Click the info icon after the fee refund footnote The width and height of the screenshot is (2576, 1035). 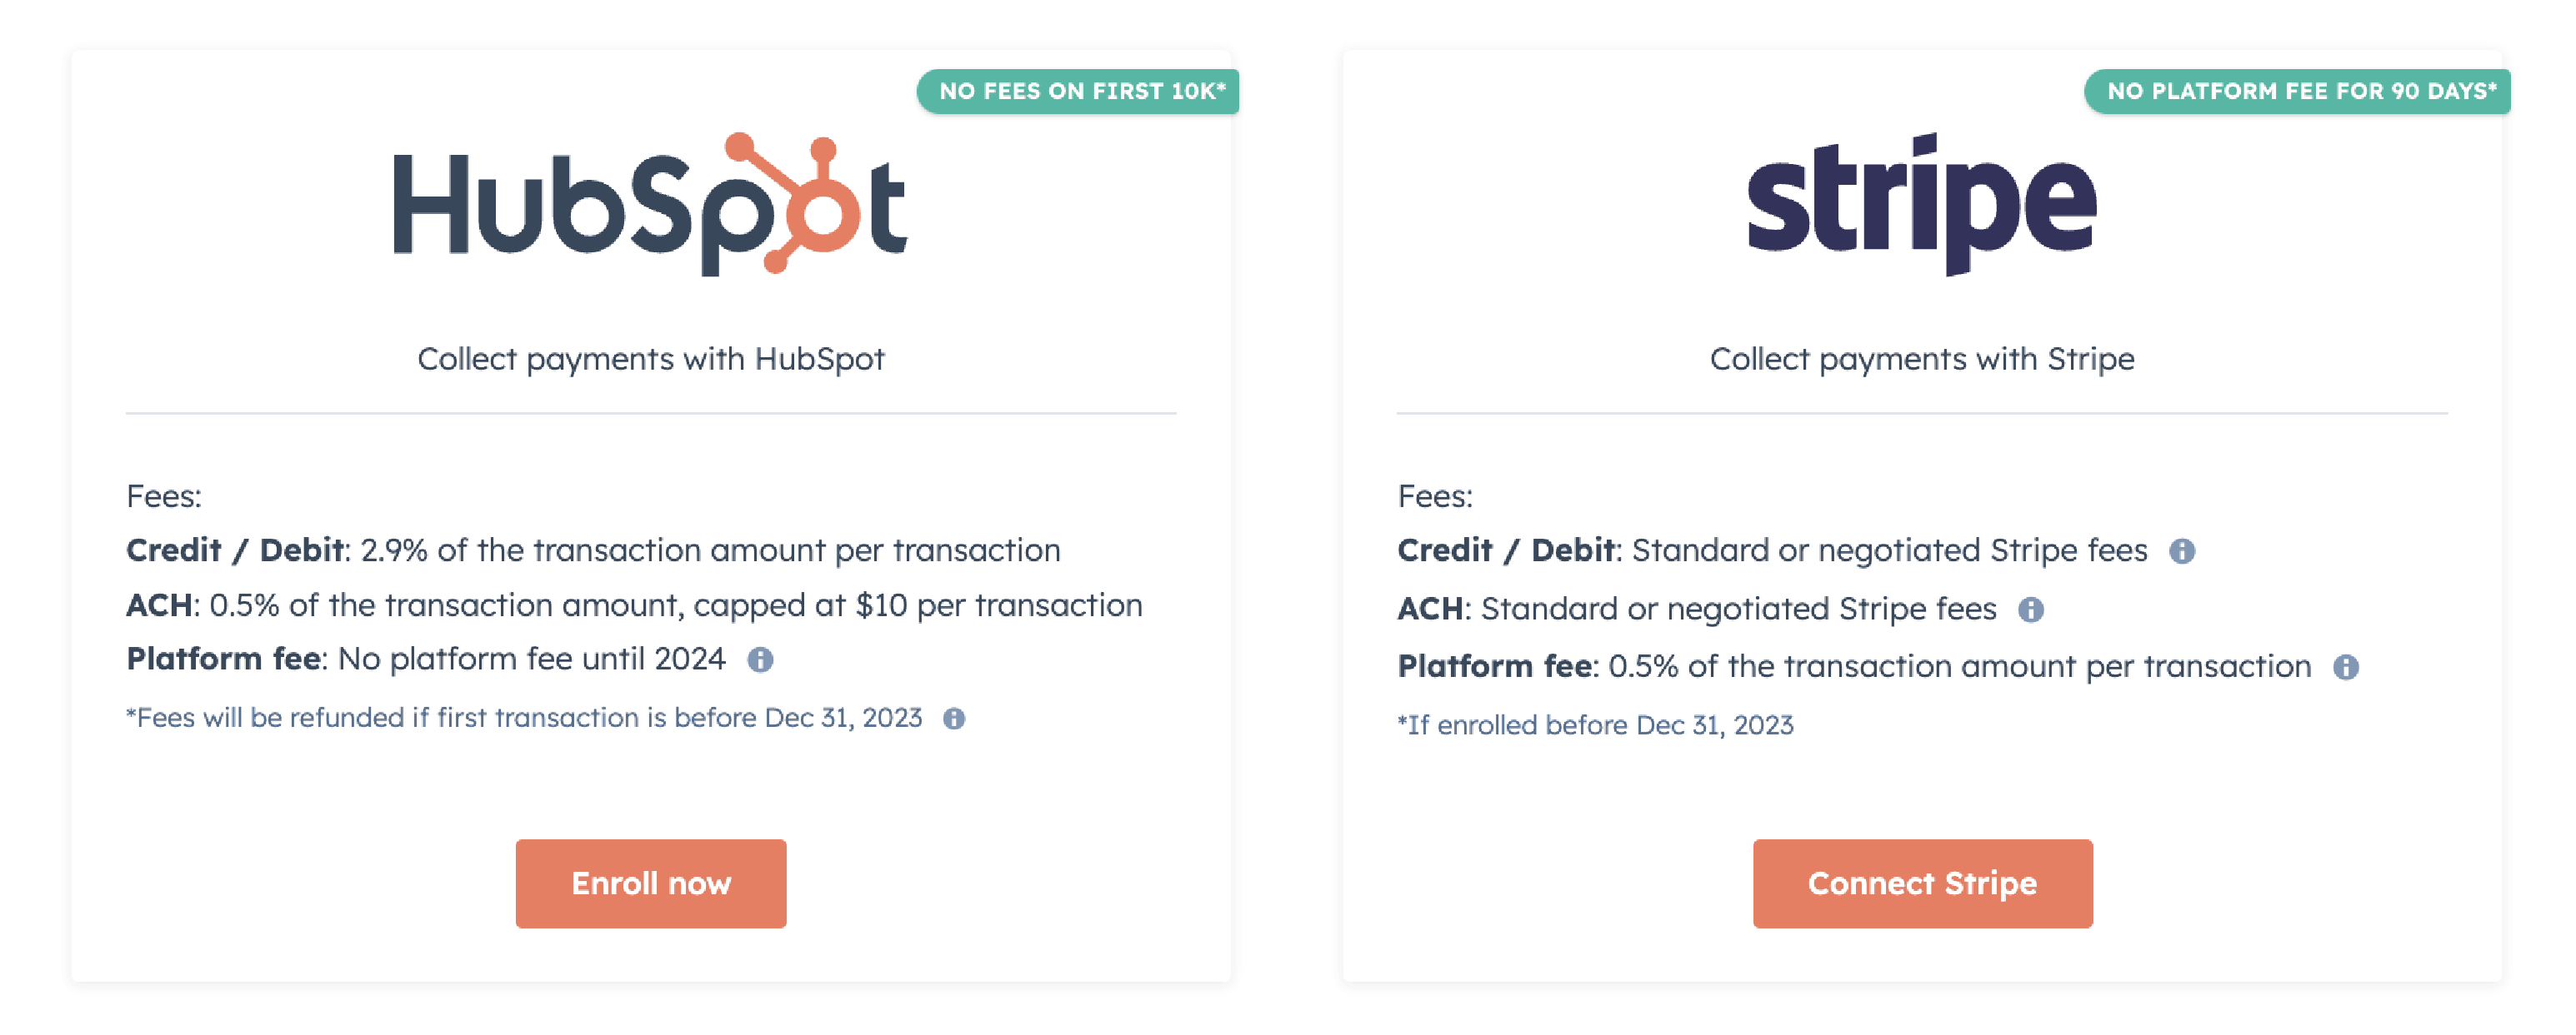(x=954, y=719)
